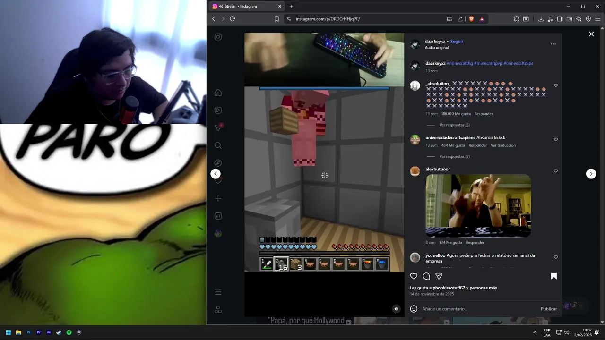Viewport: 605px width, 340px height.
Task: Click the Publicar button
Action: 549,309
